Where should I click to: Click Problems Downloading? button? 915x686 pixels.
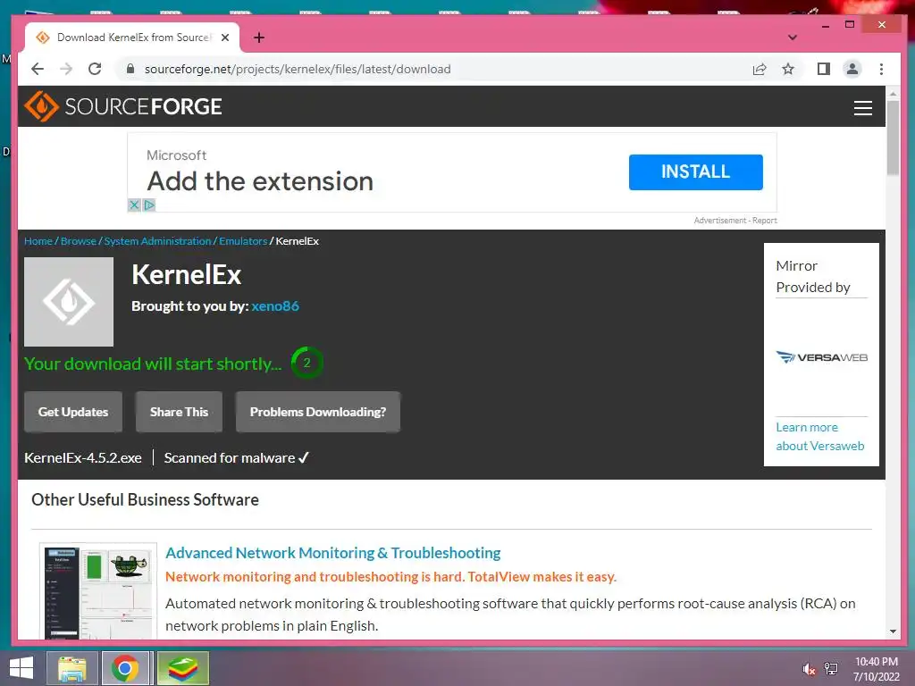[318, 412]
